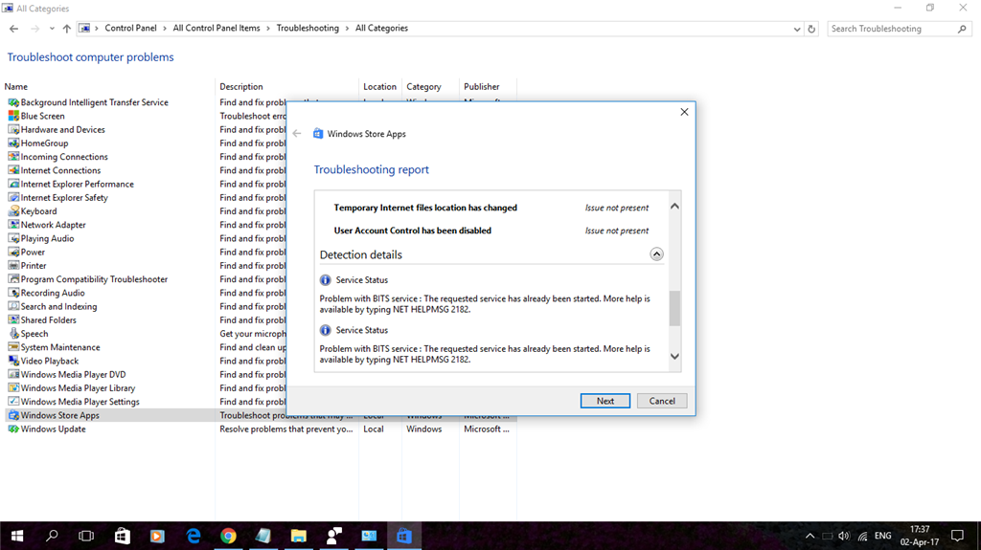Select the Power troubleshooter icon
Viewport: 981px width, 550px height.
13,253
